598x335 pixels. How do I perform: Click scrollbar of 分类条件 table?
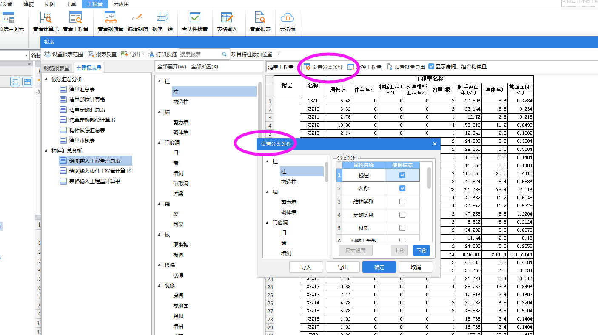pos(429,178)
